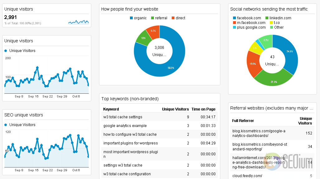Click keyword 'w3 total cache settings'

point(123,117)
